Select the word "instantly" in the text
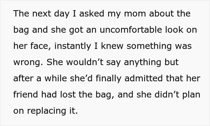210x126 pixels. coord(73,46)
